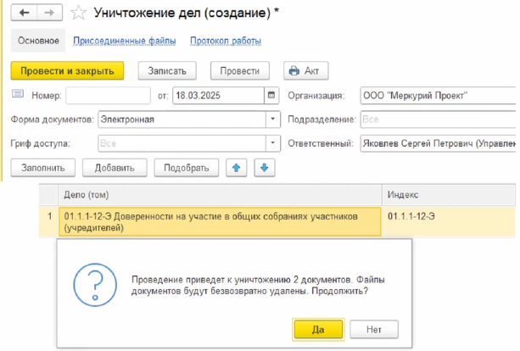
Task: Go back with the left arrow button
Action: point(24,13)
